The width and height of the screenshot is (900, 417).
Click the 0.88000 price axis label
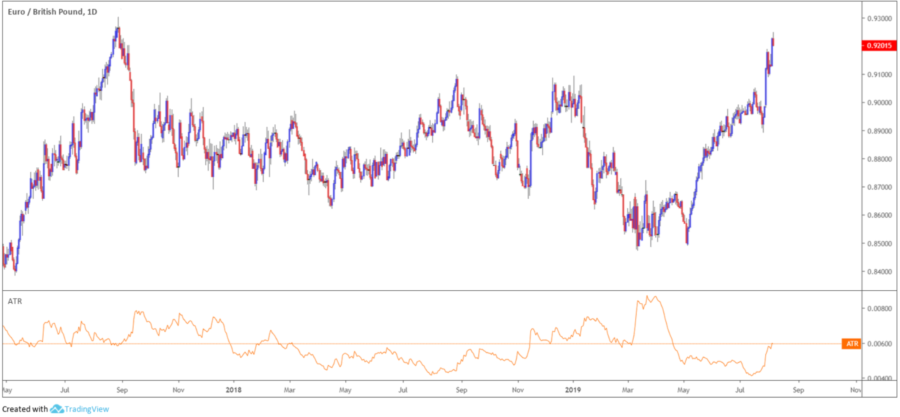pyautogui.click(x=879, y=159)
